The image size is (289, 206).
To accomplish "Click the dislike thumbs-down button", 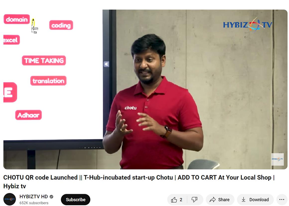I will click(x=195, y=199).
